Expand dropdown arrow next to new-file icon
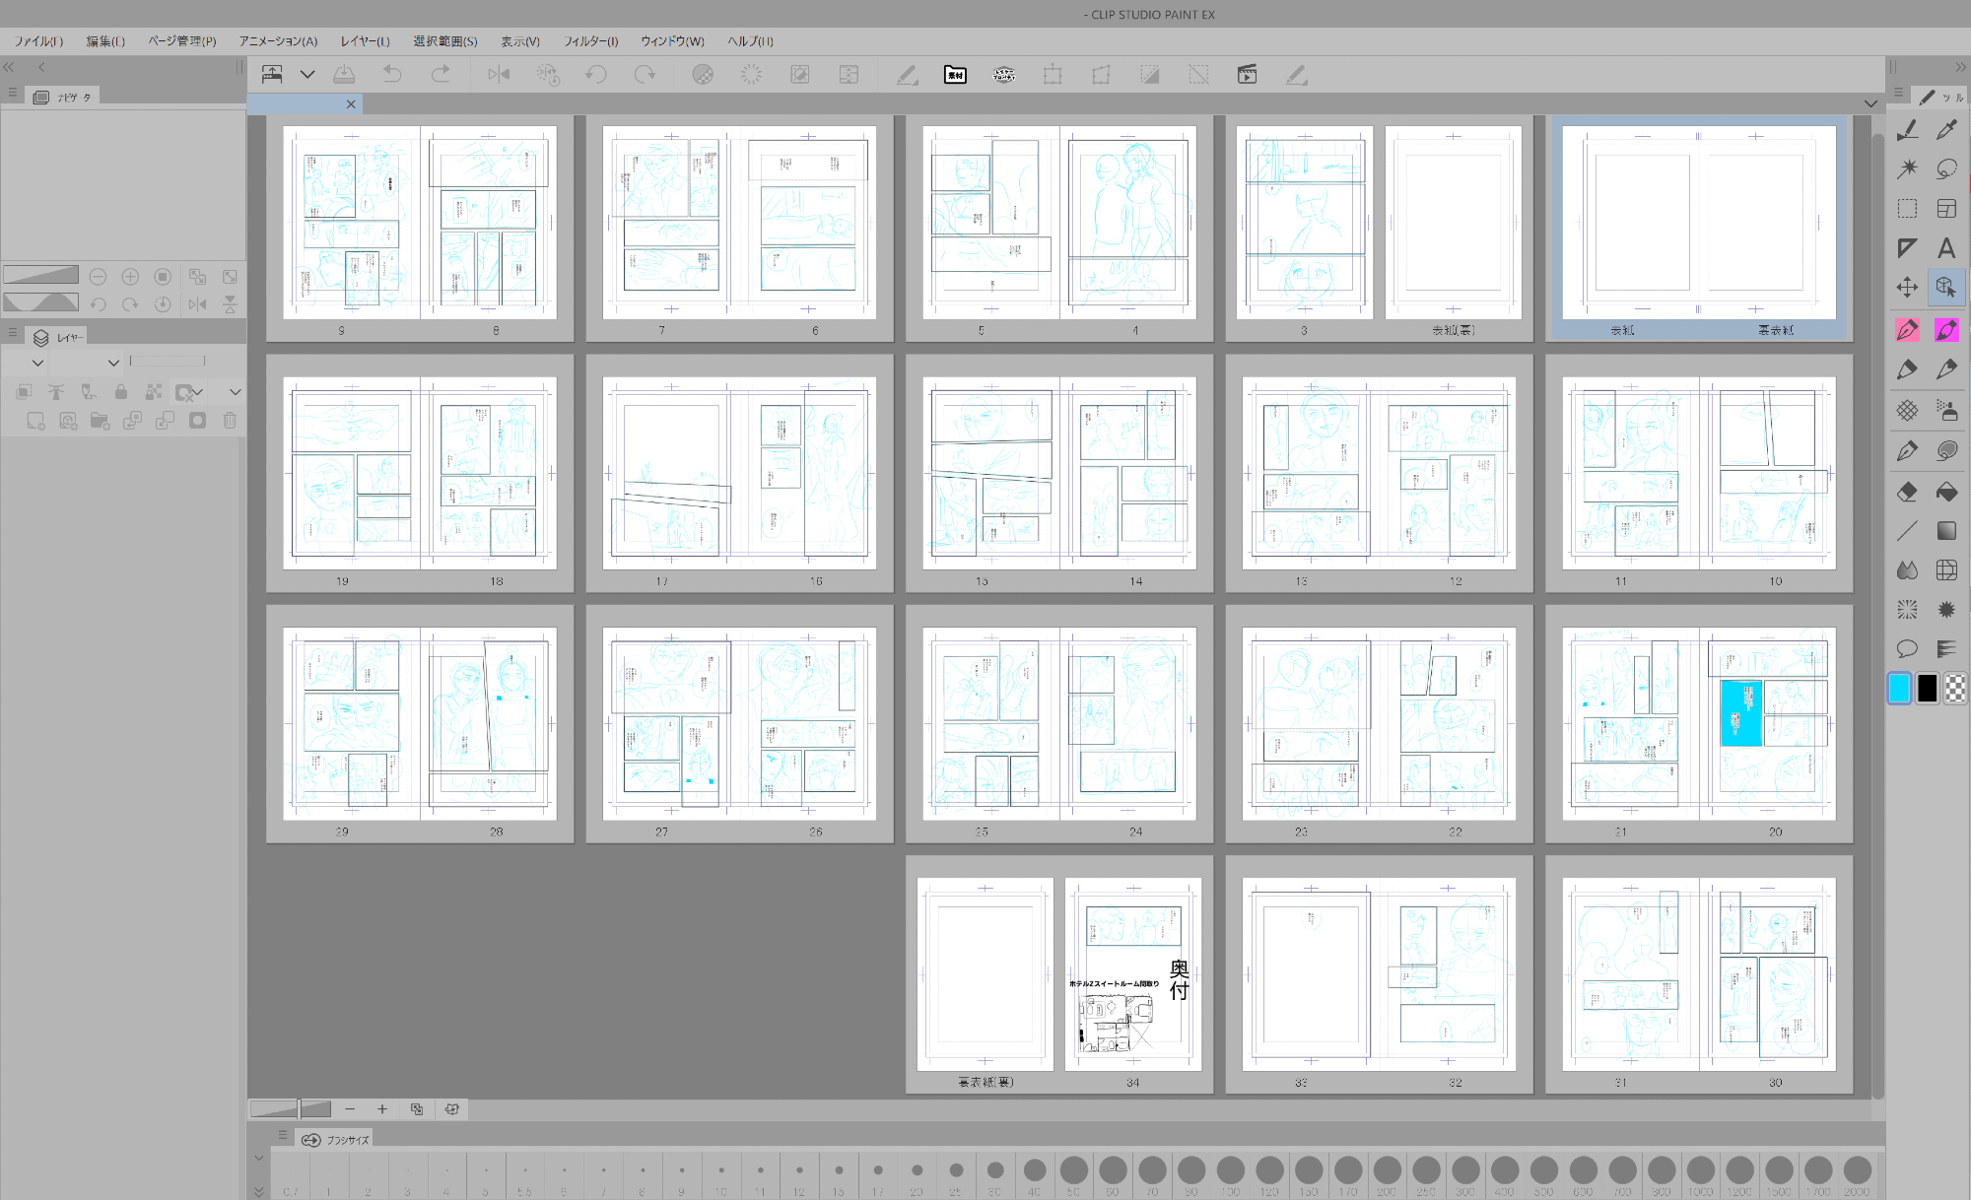Viewport: 1971px width, 1200px height. [307, 75]
